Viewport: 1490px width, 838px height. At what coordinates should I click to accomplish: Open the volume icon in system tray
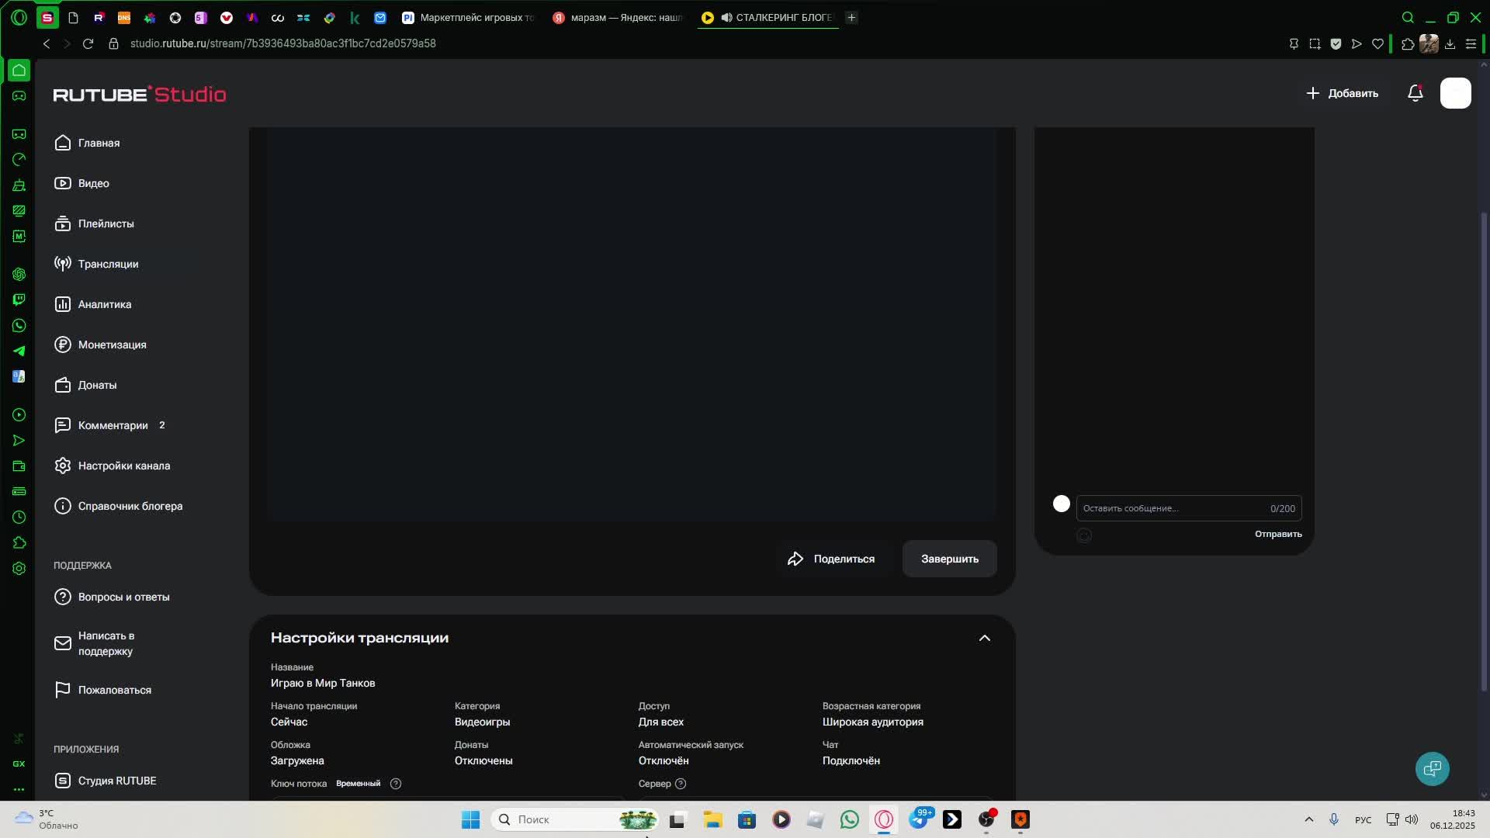(1412, 819)
